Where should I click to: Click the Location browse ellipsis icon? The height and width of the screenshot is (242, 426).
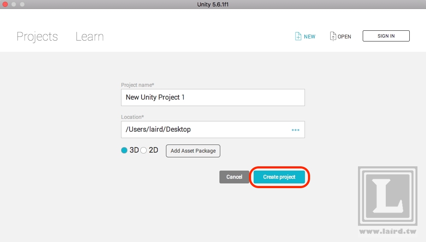tap(296, 130)
